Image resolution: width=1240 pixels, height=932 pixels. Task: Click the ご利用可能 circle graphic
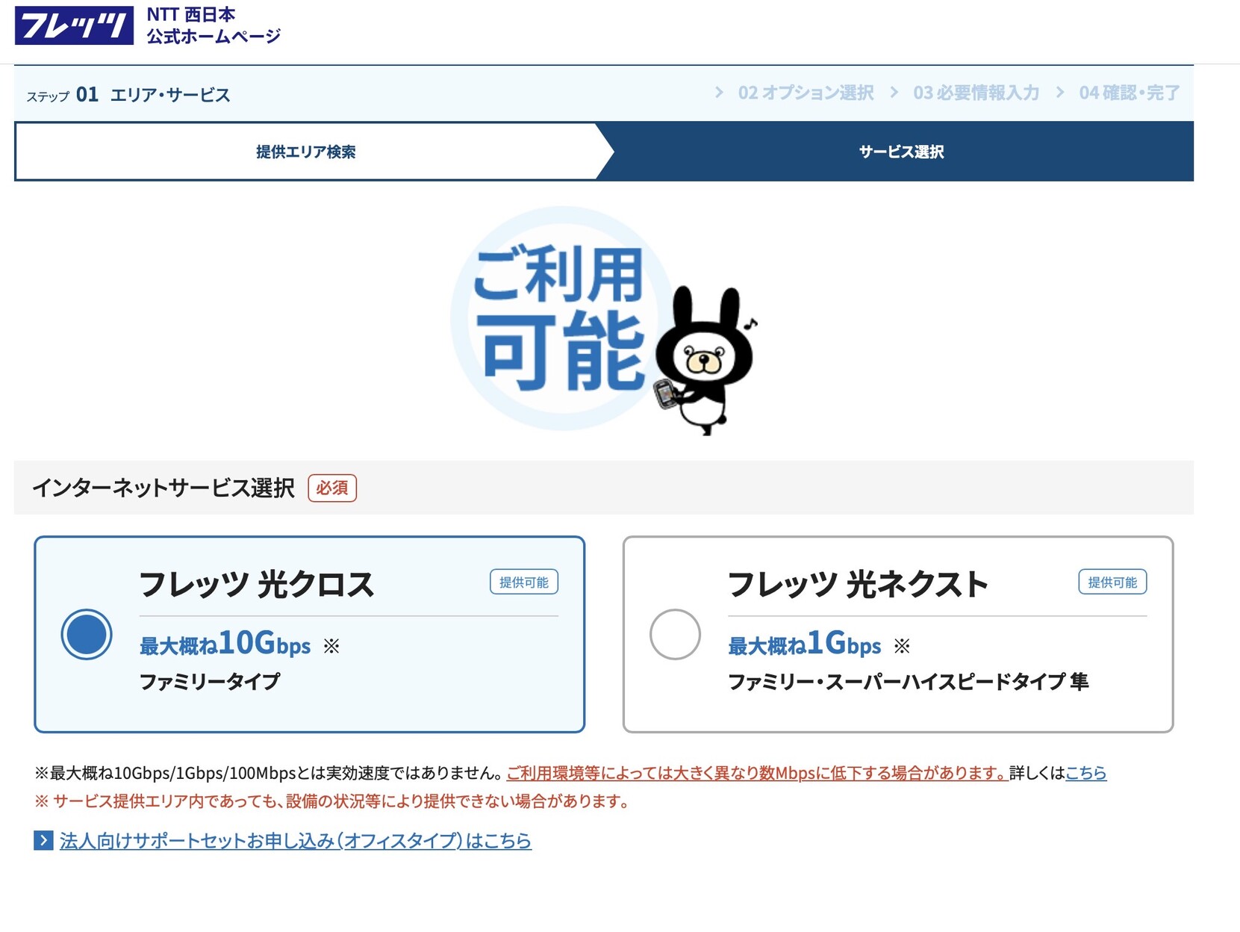[561, 319]
